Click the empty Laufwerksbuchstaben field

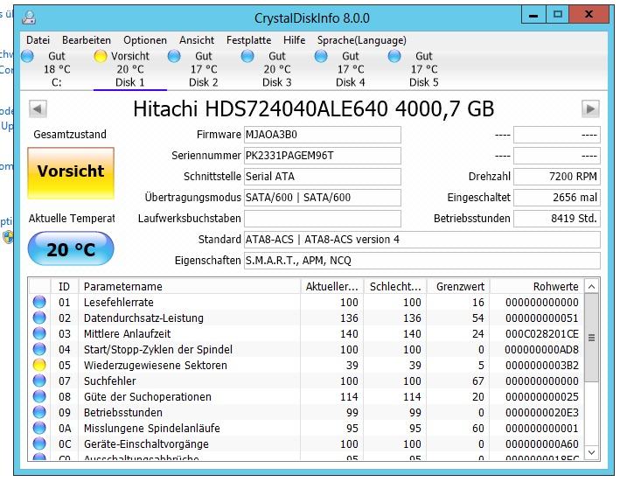[323, 219]
